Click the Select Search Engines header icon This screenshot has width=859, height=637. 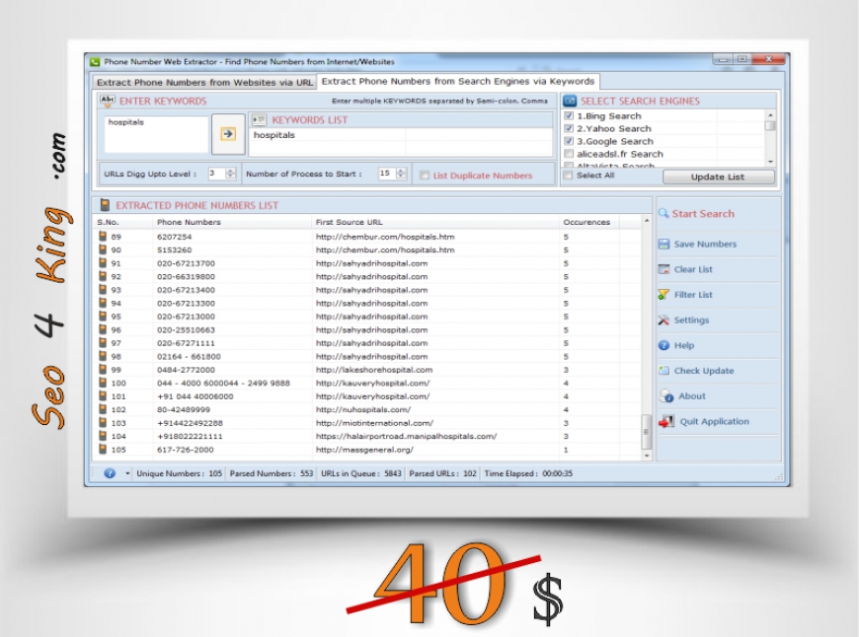[570, 101]
